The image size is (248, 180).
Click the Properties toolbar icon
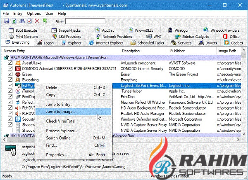click(x=29, y=21)
